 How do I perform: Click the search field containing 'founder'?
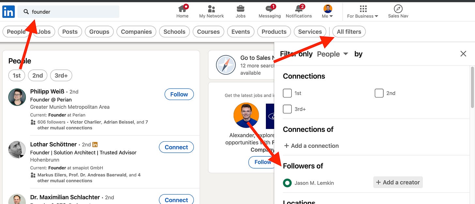(x=68, y=12)
